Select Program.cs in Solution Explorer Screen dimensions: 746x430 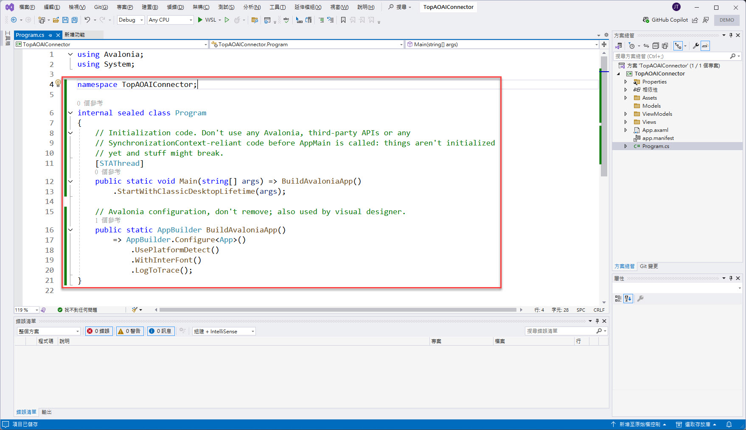pyautogui.click(x=656, y=146)
